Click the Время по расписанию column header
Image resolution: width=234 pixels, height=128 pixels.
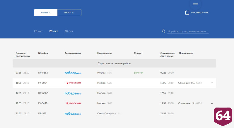23,55
